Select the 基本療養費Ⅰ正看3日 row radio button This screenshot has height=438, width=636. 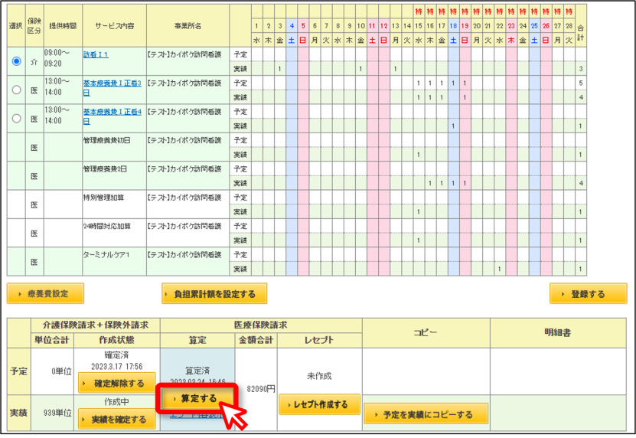[x=16, y=90]
